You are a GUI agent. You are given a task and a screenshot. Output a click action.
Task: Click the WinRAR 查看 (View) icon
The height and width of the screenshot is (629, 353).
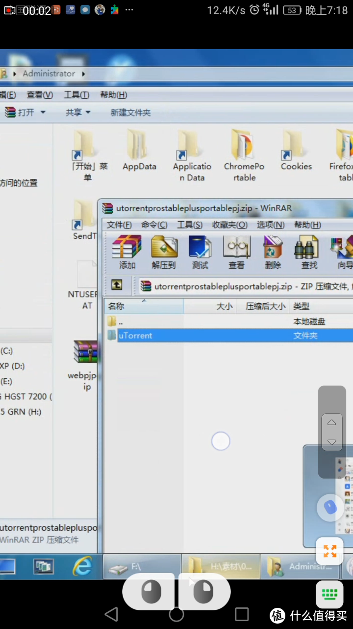[236, 252]
